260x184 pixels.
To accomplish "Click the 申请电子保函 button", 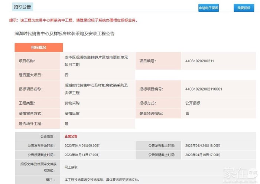I will [209, 8].
